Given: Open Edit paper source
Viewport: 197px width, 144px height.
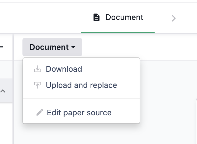Looking at the screenshot, I should click(81, 113).
